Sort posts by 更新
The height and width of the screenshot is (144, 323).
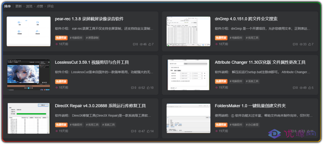(19, 6)
